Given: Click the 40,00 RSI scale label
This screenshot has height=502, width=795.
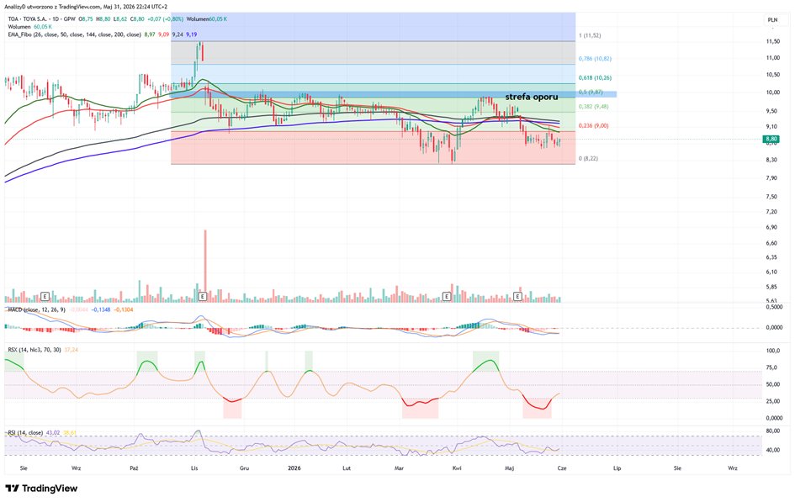Looking at the screenshot, I should click(773, 450).
